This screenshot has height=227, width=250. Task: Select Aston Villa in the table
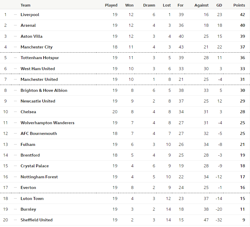click(31, 36)
